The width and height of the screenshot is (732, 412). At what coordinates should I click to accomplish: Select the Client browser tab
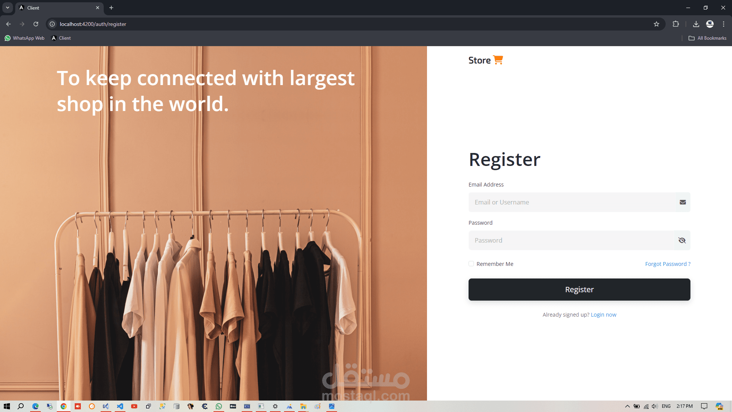pyautogui.click(x=57, y=8)
